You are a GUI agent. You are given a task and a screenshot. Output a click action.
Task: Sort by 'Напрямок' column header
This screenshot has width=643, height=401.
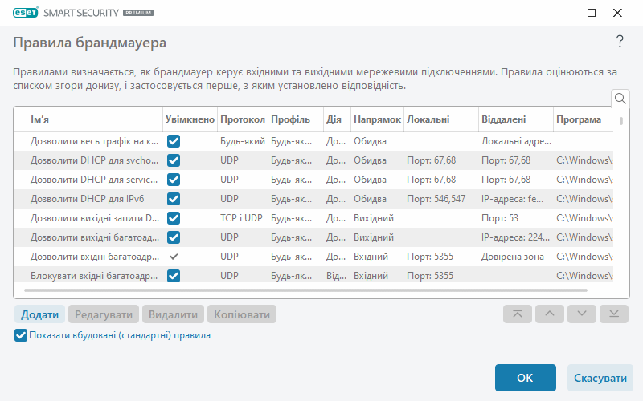pos(377,119)
